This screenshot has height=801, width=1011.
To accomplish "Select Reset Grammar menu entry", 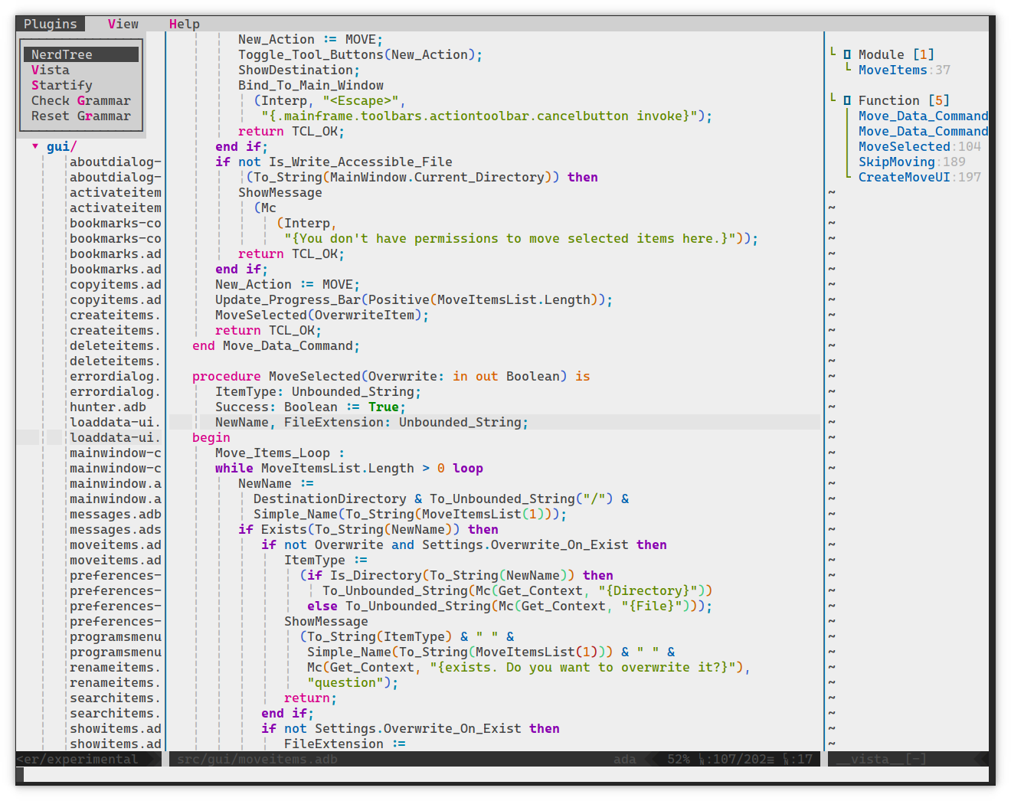I will [x=81, y=116].
